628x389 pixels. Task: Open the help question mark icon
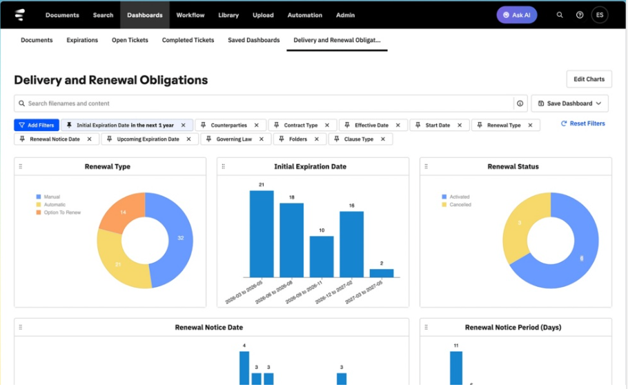pyautogui.click(x=580, y=14)
